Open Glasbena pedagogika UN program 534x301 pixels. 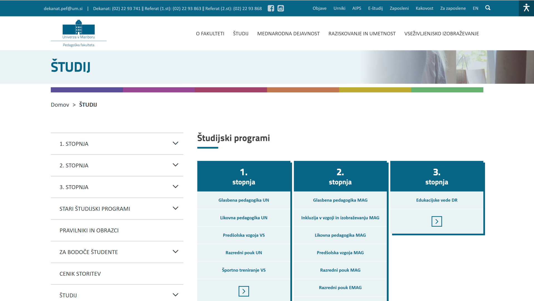tap(244, 200)
